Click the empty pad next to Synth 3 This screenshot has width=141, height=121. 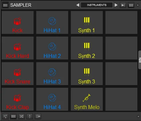pyautogui.click(x=121, y=73)
